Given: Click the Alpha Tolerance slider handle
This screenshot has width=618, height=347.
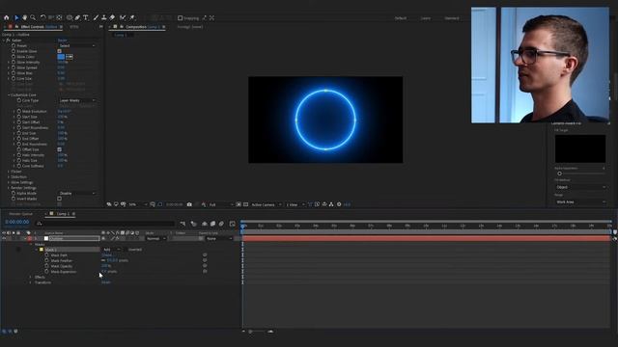Looking at the screenshot, I should coord(559,173).
